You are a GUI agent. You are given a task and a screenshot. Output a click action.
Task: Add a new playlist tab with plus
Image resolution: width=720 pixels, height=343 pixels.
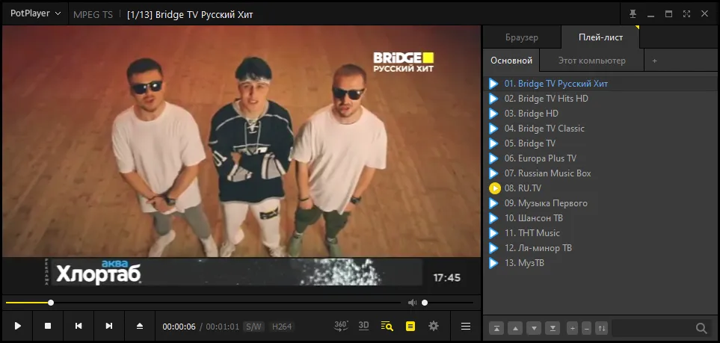pos(654,61)
